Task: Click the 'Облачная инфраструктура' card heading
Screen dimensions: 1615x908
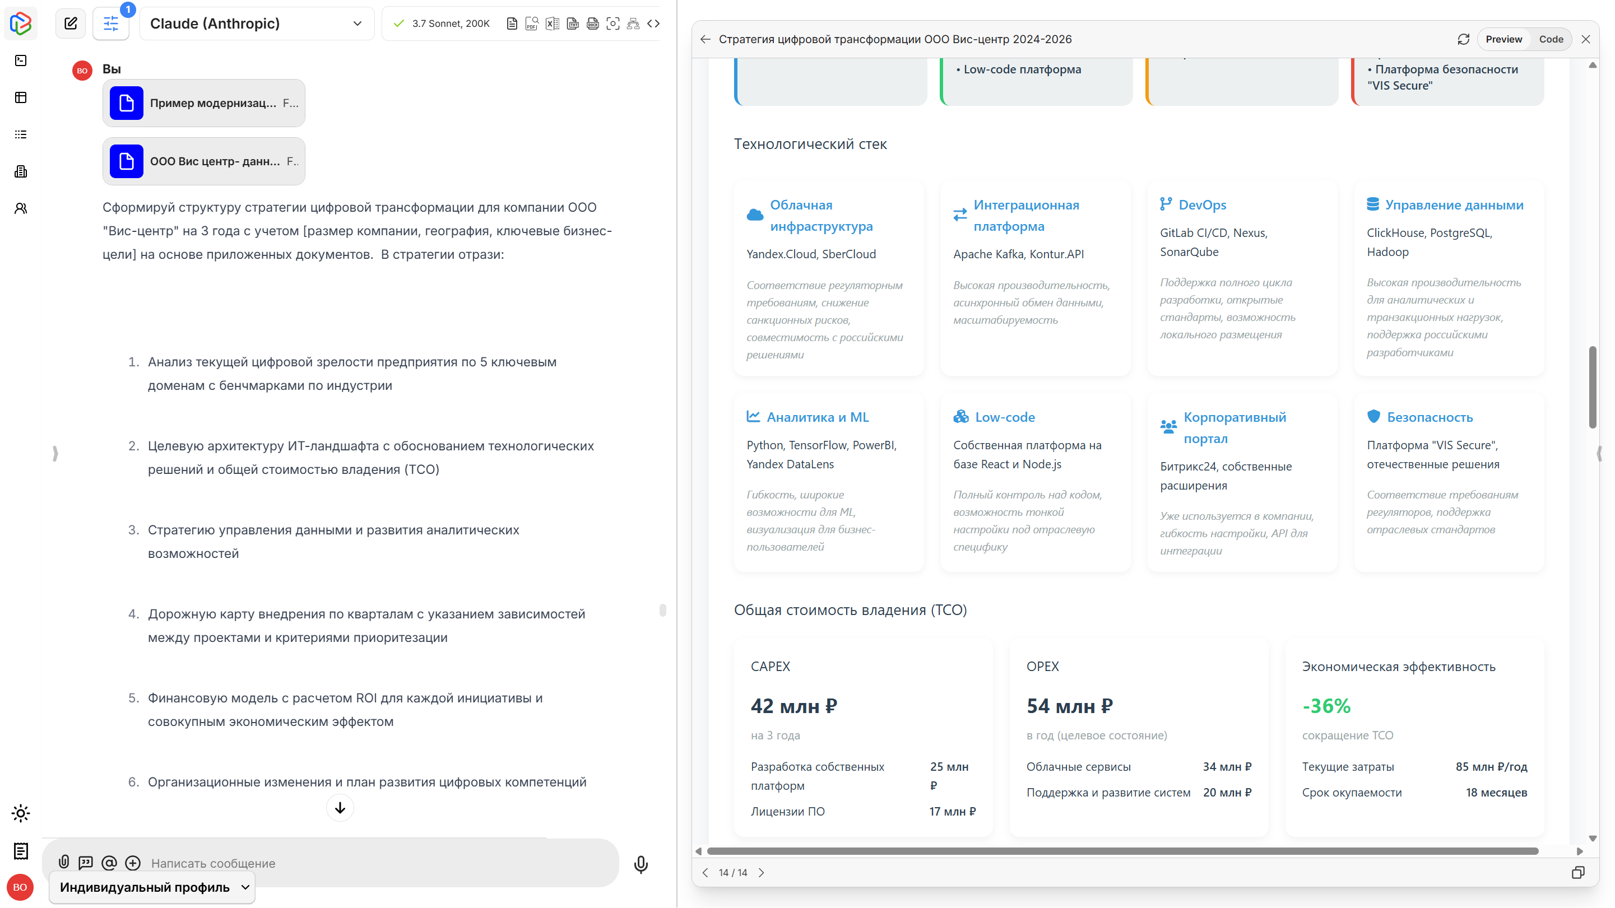Action: tap(822, 215)
